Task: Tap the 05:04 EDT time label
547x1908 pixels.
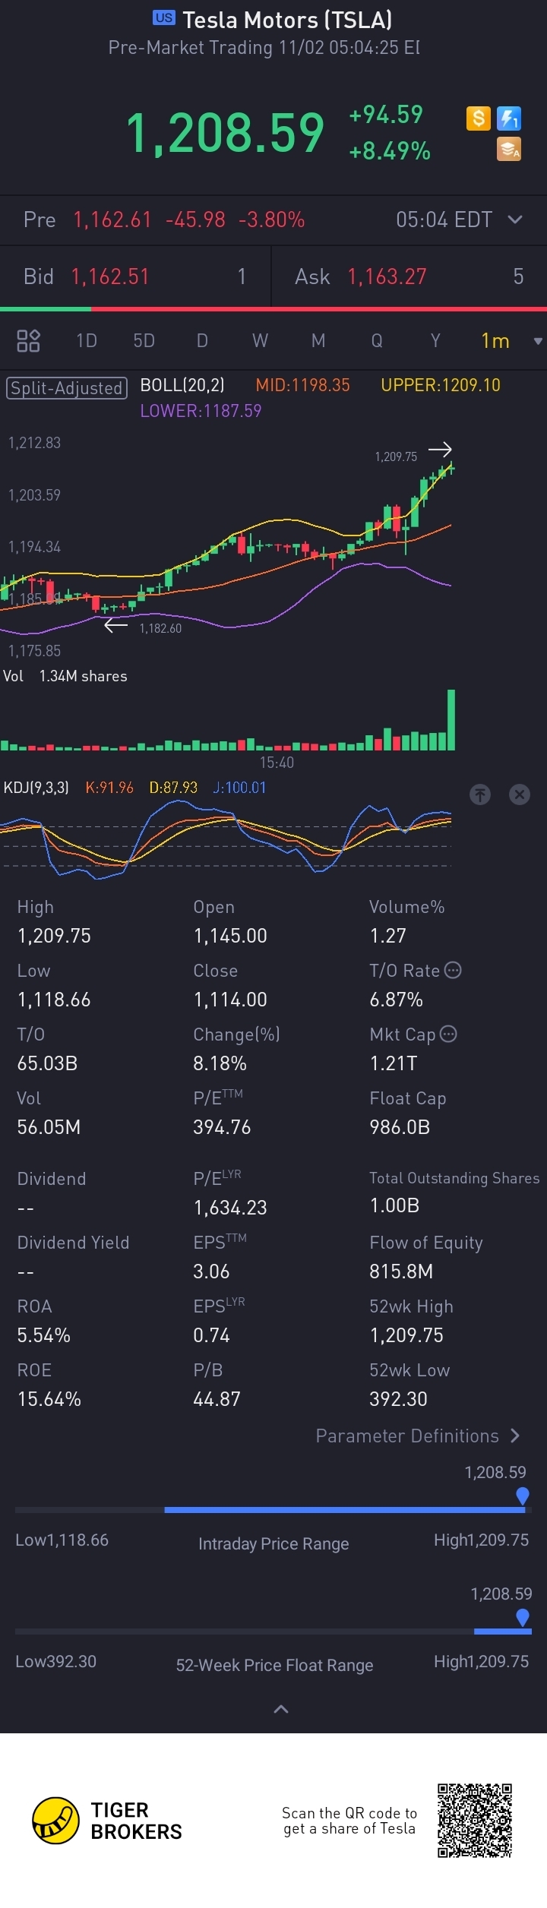Action: [444, 220]
